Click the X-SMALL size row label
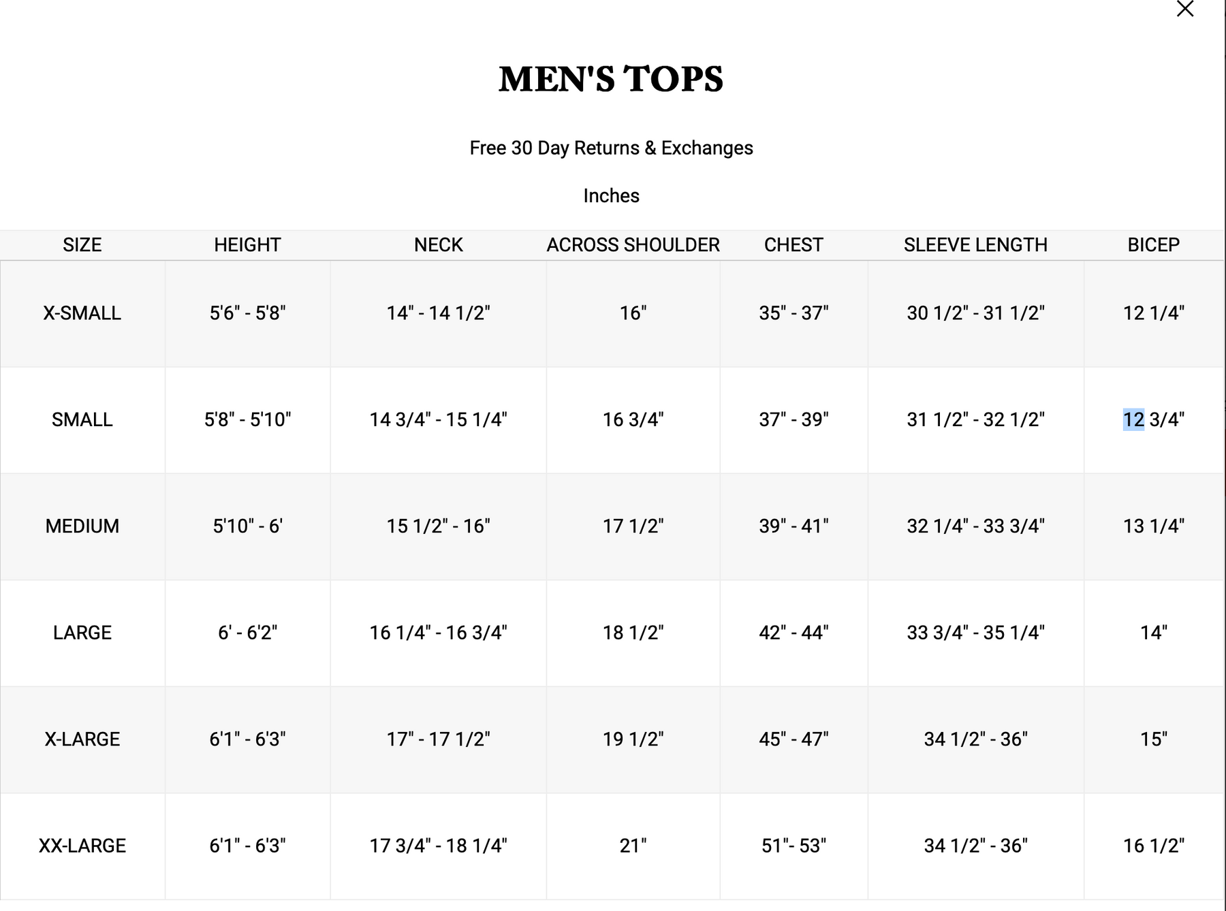Image resolution: width=1226 pixels, height=911 pixels. [x=82, y=313]
